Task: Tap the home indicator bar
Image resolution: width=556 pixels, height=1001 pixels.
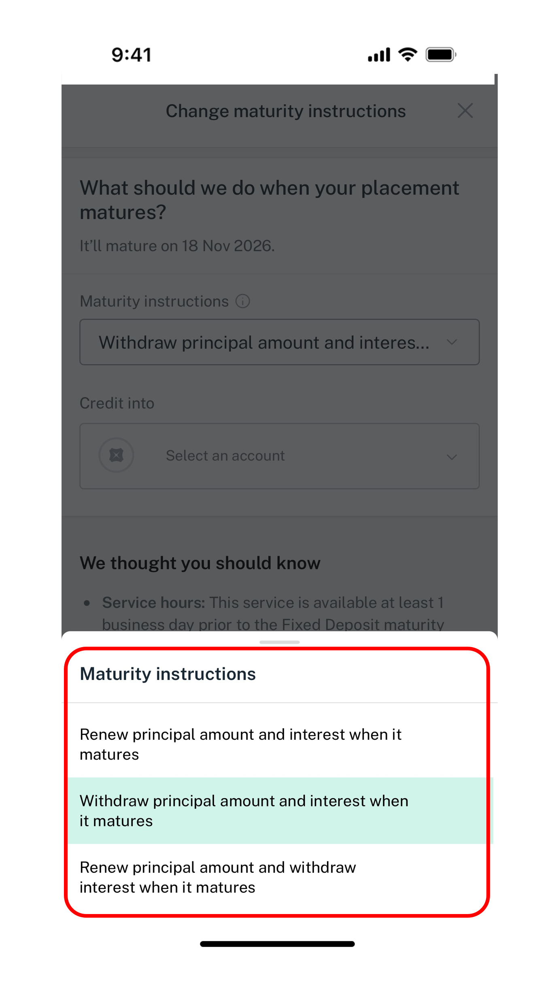Action: pos(278,944)
